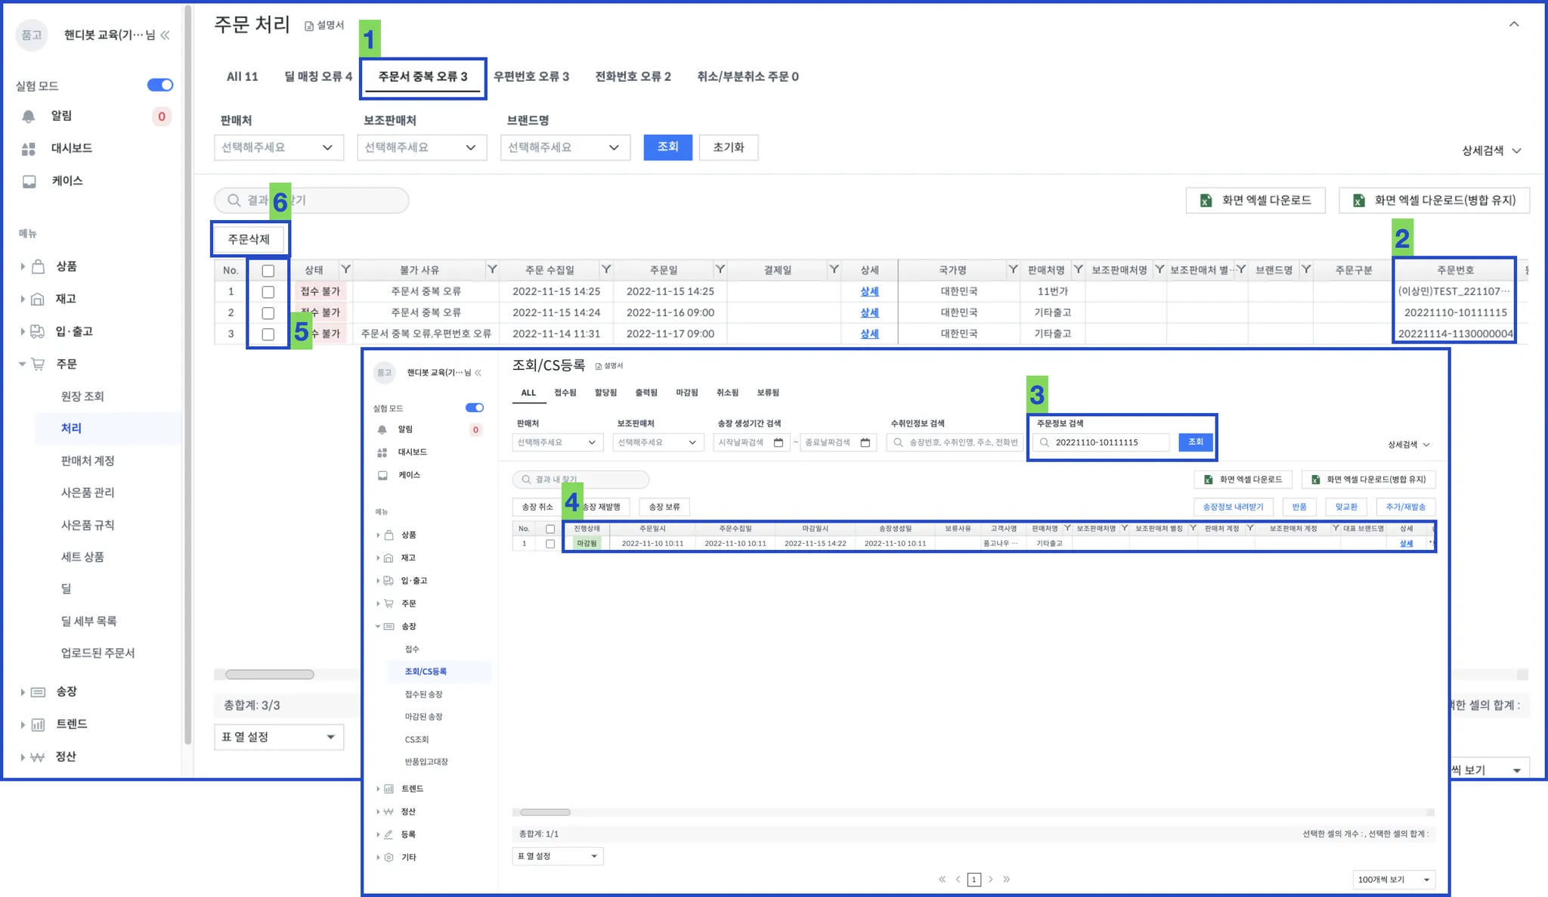Click the 설명서 document icon near the title
This screenshot has width=1548, height=897.
coord(309,26)
